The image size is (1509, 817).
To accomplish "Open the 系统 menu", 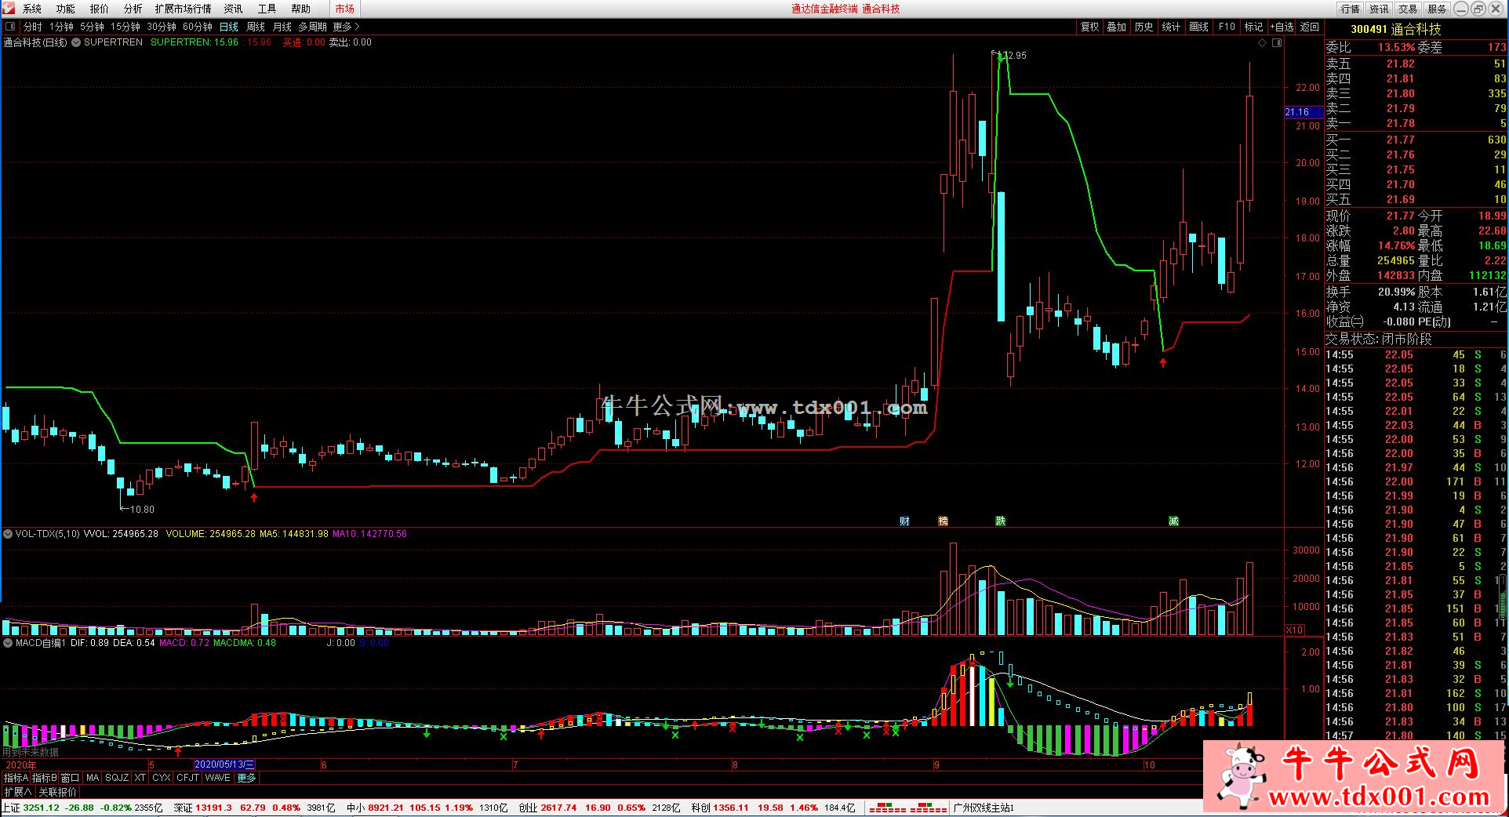I will point(32,9).
